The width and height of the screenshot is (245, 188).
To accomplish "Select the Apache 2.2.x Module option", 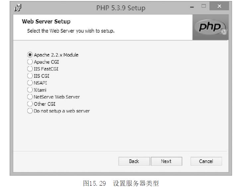I will pos(30,55).
